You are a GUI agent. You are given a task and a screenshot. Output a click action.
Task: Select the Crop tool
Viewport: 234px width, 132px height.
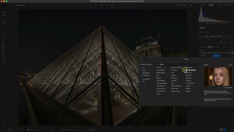pos(4,30)
